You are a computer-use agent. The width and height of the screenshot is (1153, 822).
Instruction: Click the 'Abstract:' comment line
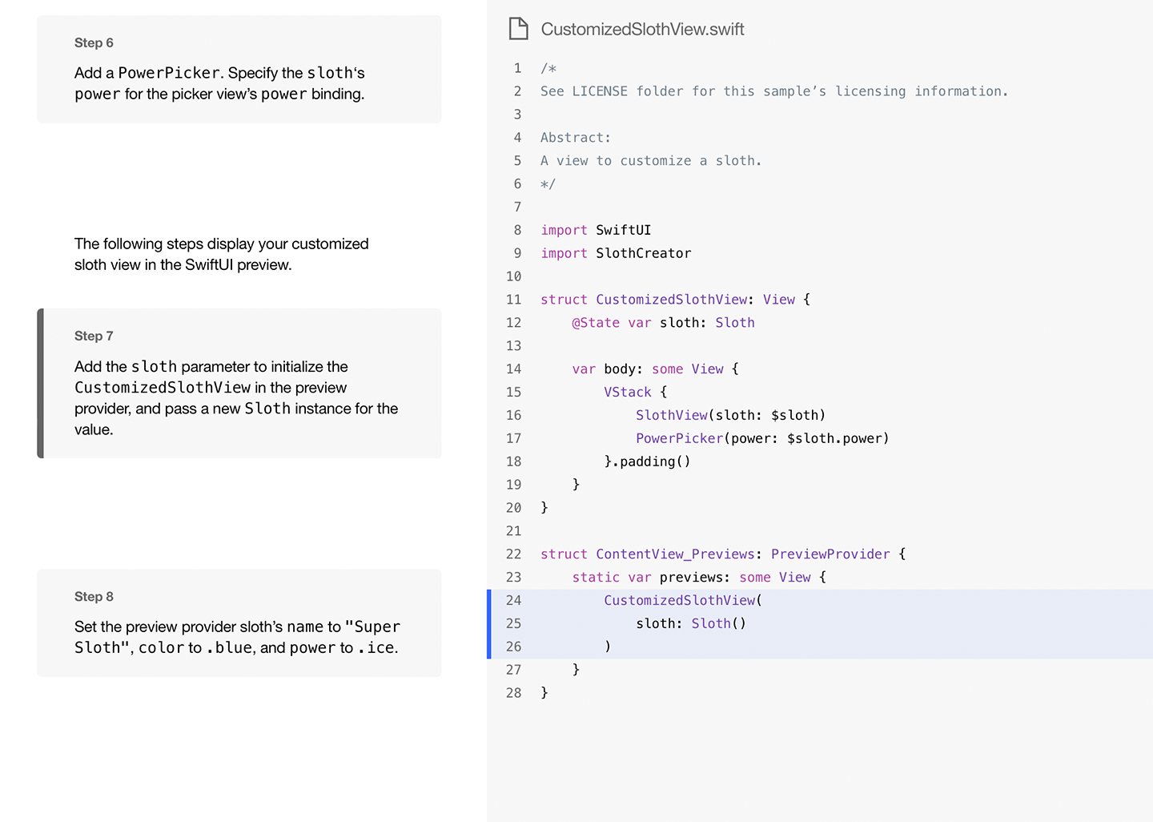(576, 138)
